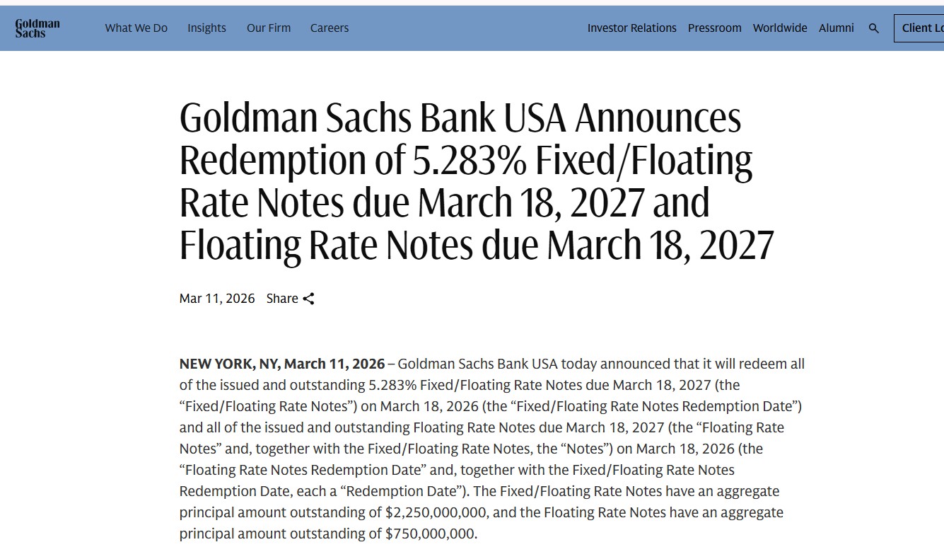Screen dimensions: 944x547
Task: Click the Share text label
Action: point(282,299)
